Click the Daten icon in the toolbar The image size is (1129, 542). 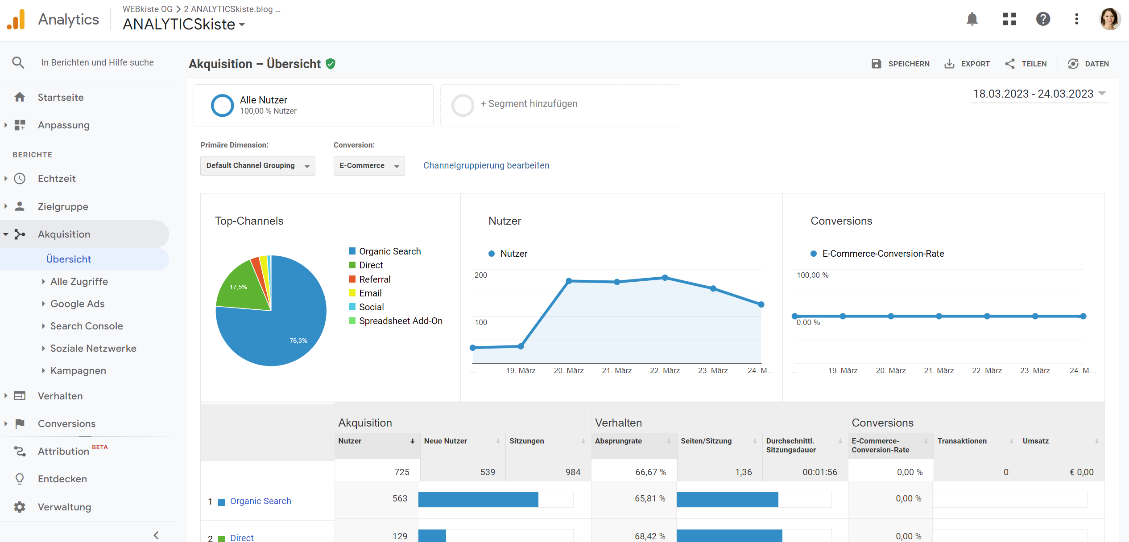(1073, 64)
